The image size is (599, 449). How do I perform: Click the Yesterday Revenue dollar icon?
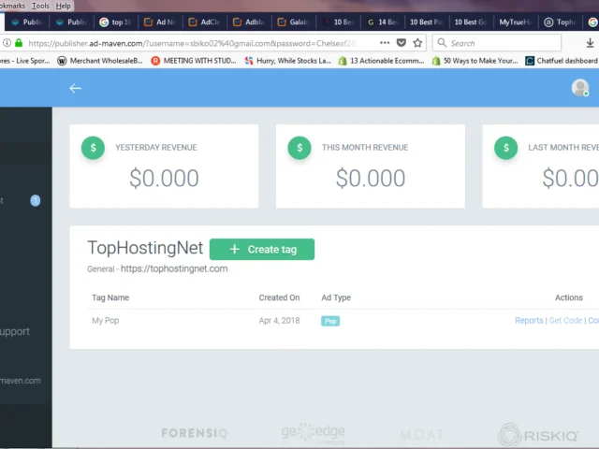93,148
